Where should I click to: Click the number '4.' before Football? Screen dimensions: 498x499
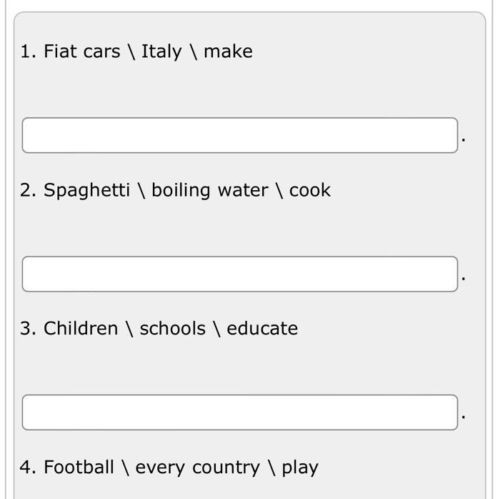tap(28, 468)
